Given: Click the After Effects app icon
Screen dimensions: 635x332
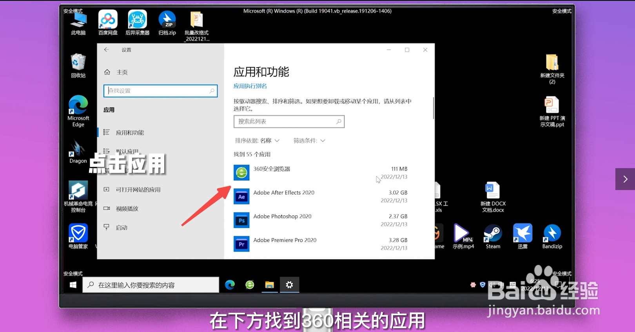Looking at the screenshot, I should tap(241, 196).
